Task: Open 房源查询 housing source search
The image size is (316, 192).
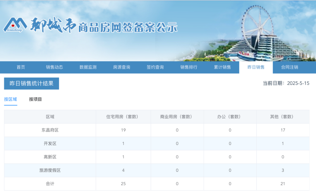Action: click(x=123, y=67)
